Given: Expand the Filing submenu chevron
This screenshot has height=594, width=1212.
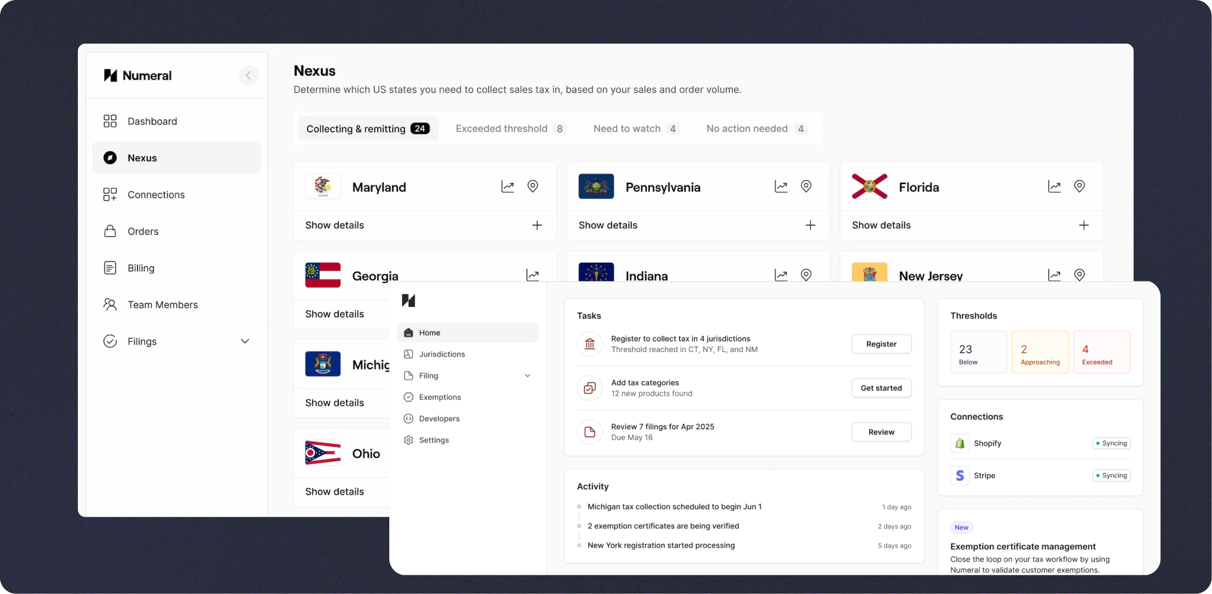Looking at the screenshot, I should coord(527,375).
